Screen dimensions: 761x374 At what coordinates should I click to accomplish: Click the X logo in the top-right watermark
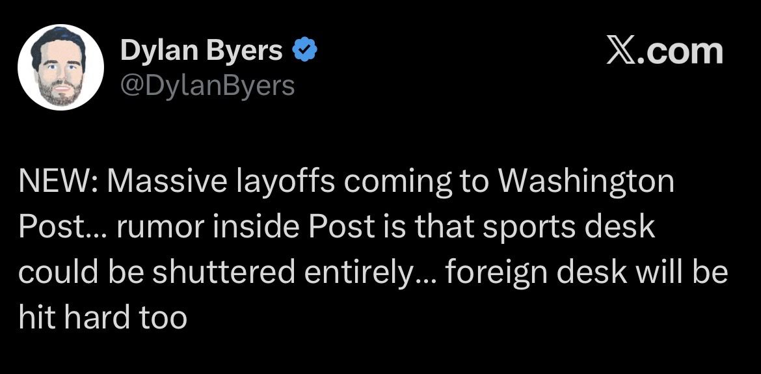coord(622,51)
